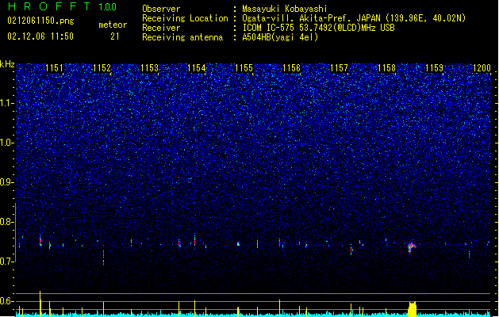Click the 1152 time axis marker
Viewport: 499px width, 317px height.
(x=102, y=68)
